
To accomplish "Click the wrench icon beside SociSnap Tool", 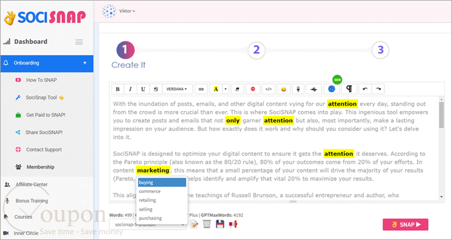I will point(18,98).
